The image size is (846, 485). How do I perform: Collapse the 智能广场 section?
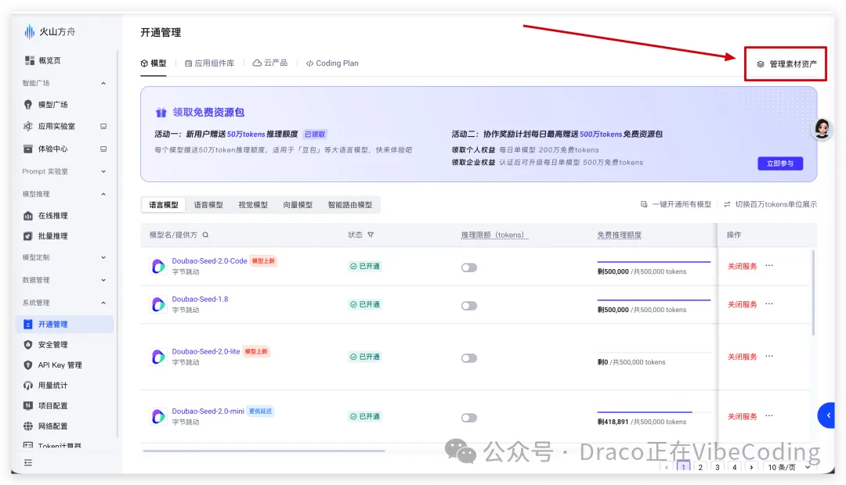(103, 83)
